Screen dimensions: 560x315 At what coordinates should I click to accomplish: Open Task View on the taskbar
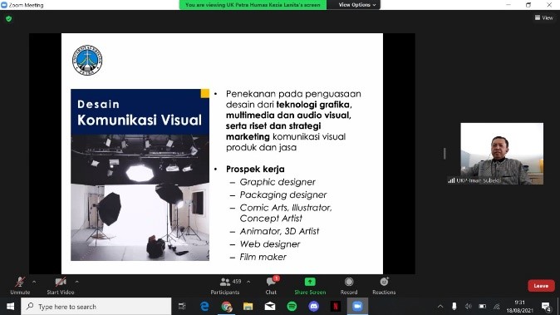182,307
